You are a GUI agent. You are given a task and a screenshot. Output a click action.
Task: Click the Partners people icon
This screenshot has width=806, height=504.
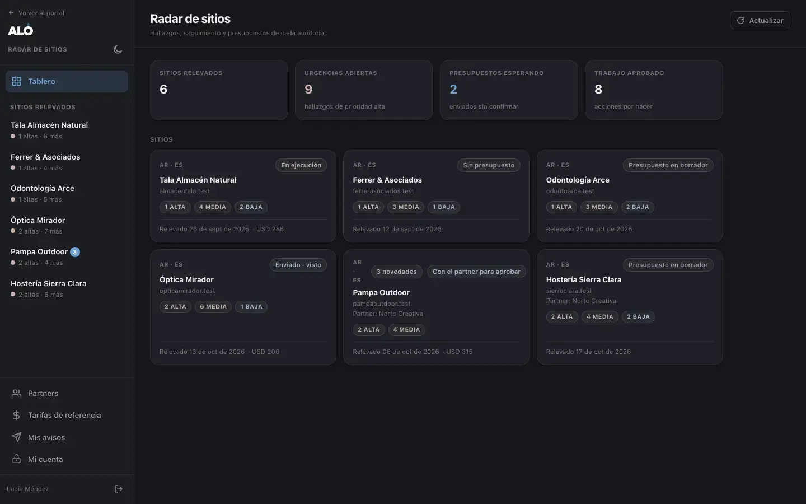[17, 393]
